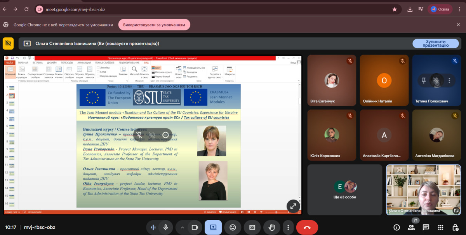Open the ДИЗАЙН ribbon tab
The width and height of the screenshot is (466, 235).
pyautogui.click(x=52, y=63)
